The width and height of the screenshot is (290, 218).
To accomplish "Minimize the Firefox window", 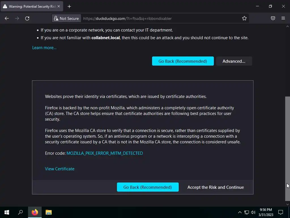I will point(257,6).
